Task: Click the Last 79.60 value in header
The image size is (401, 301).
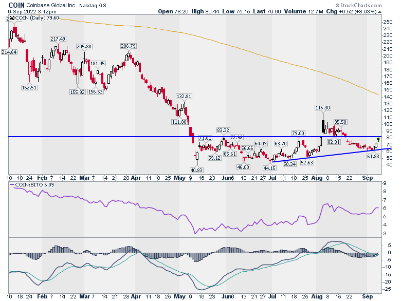Action: click(267, 11)
